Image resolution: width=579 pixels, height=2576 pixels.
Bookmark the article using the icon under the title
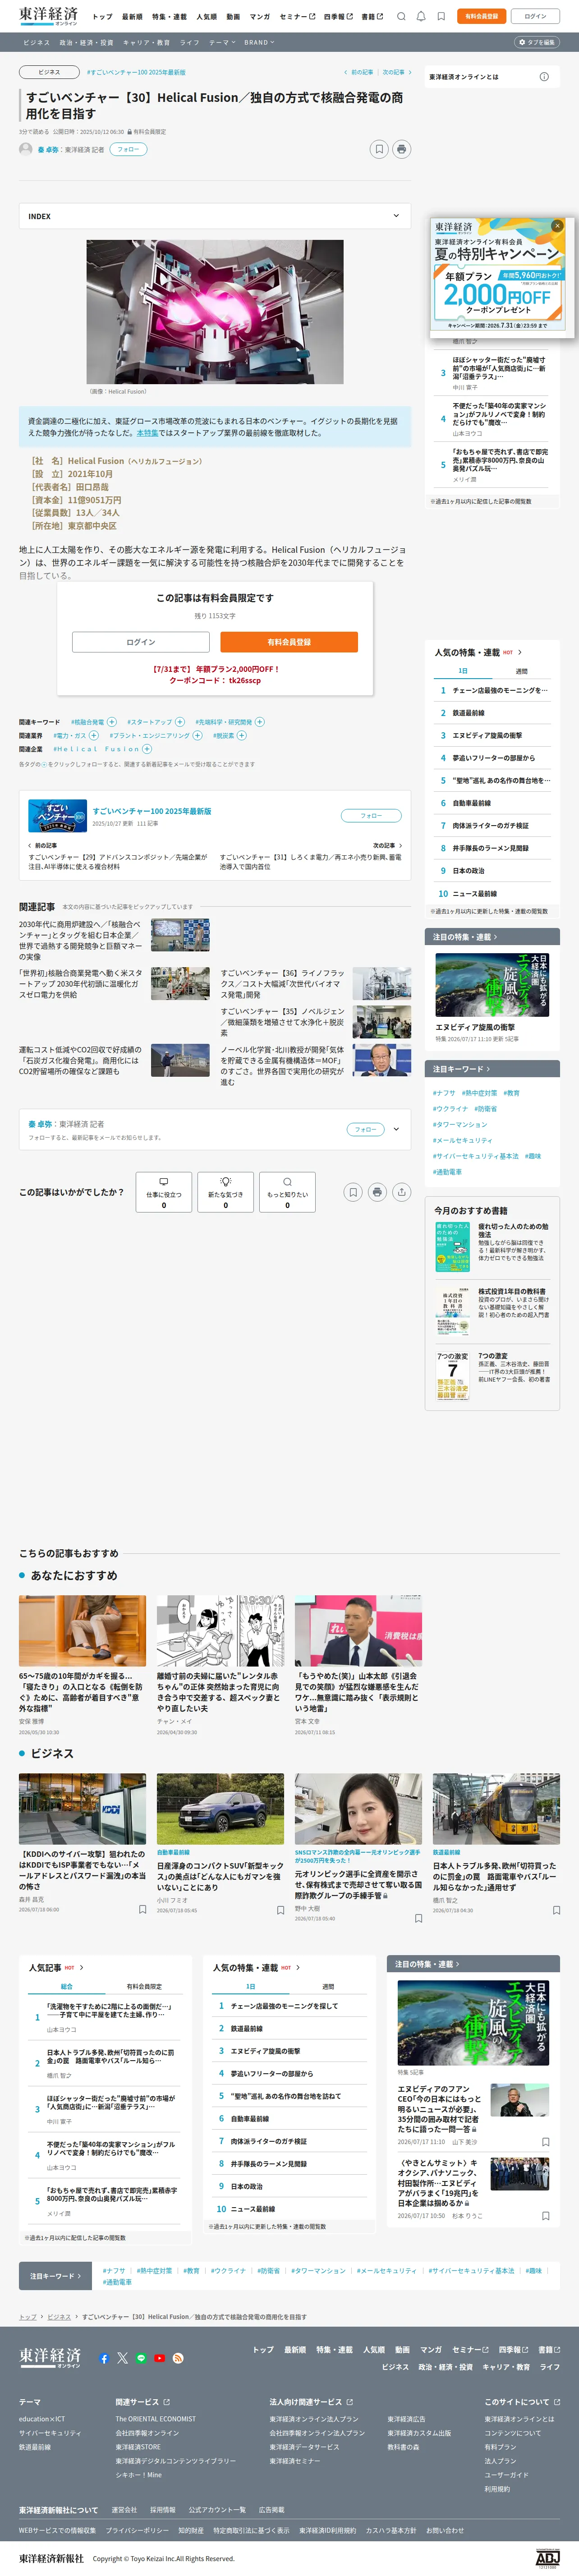[379, 149]
